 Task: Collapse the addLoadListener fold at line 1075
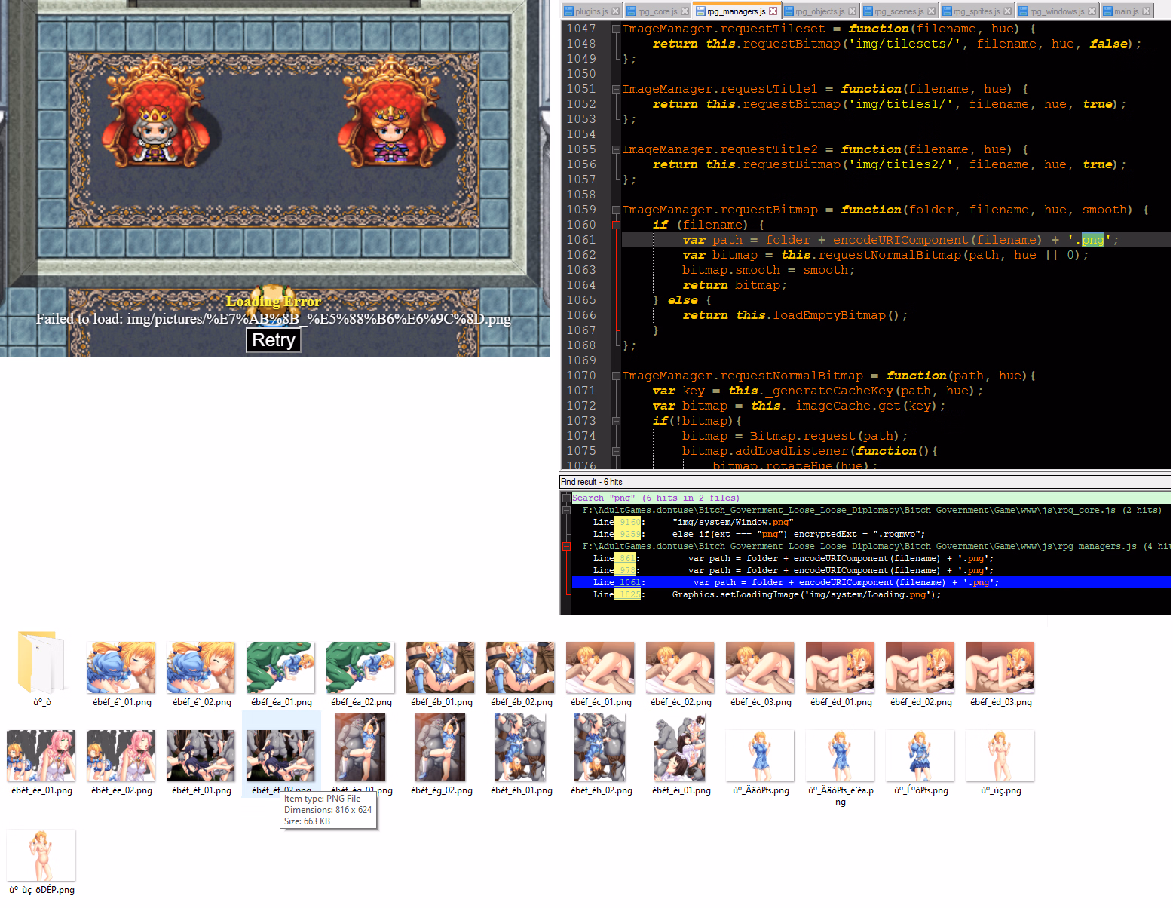[616, 451]
